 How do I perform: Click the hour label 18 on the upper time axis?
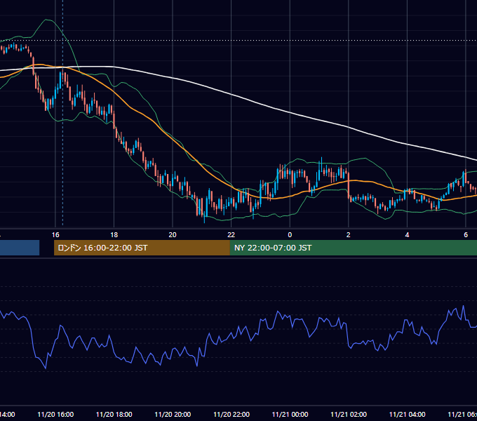click(x=114, y=235)
